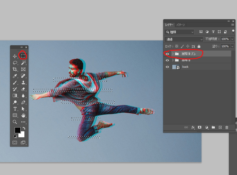
Task: Select the Horizontal Type tool
Action: (15, 109)
